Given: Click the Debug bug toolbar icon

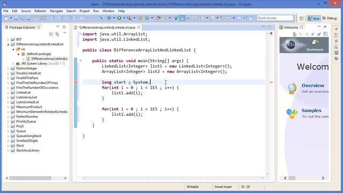Looking at the screenshot, I should (x=109, y=18).
